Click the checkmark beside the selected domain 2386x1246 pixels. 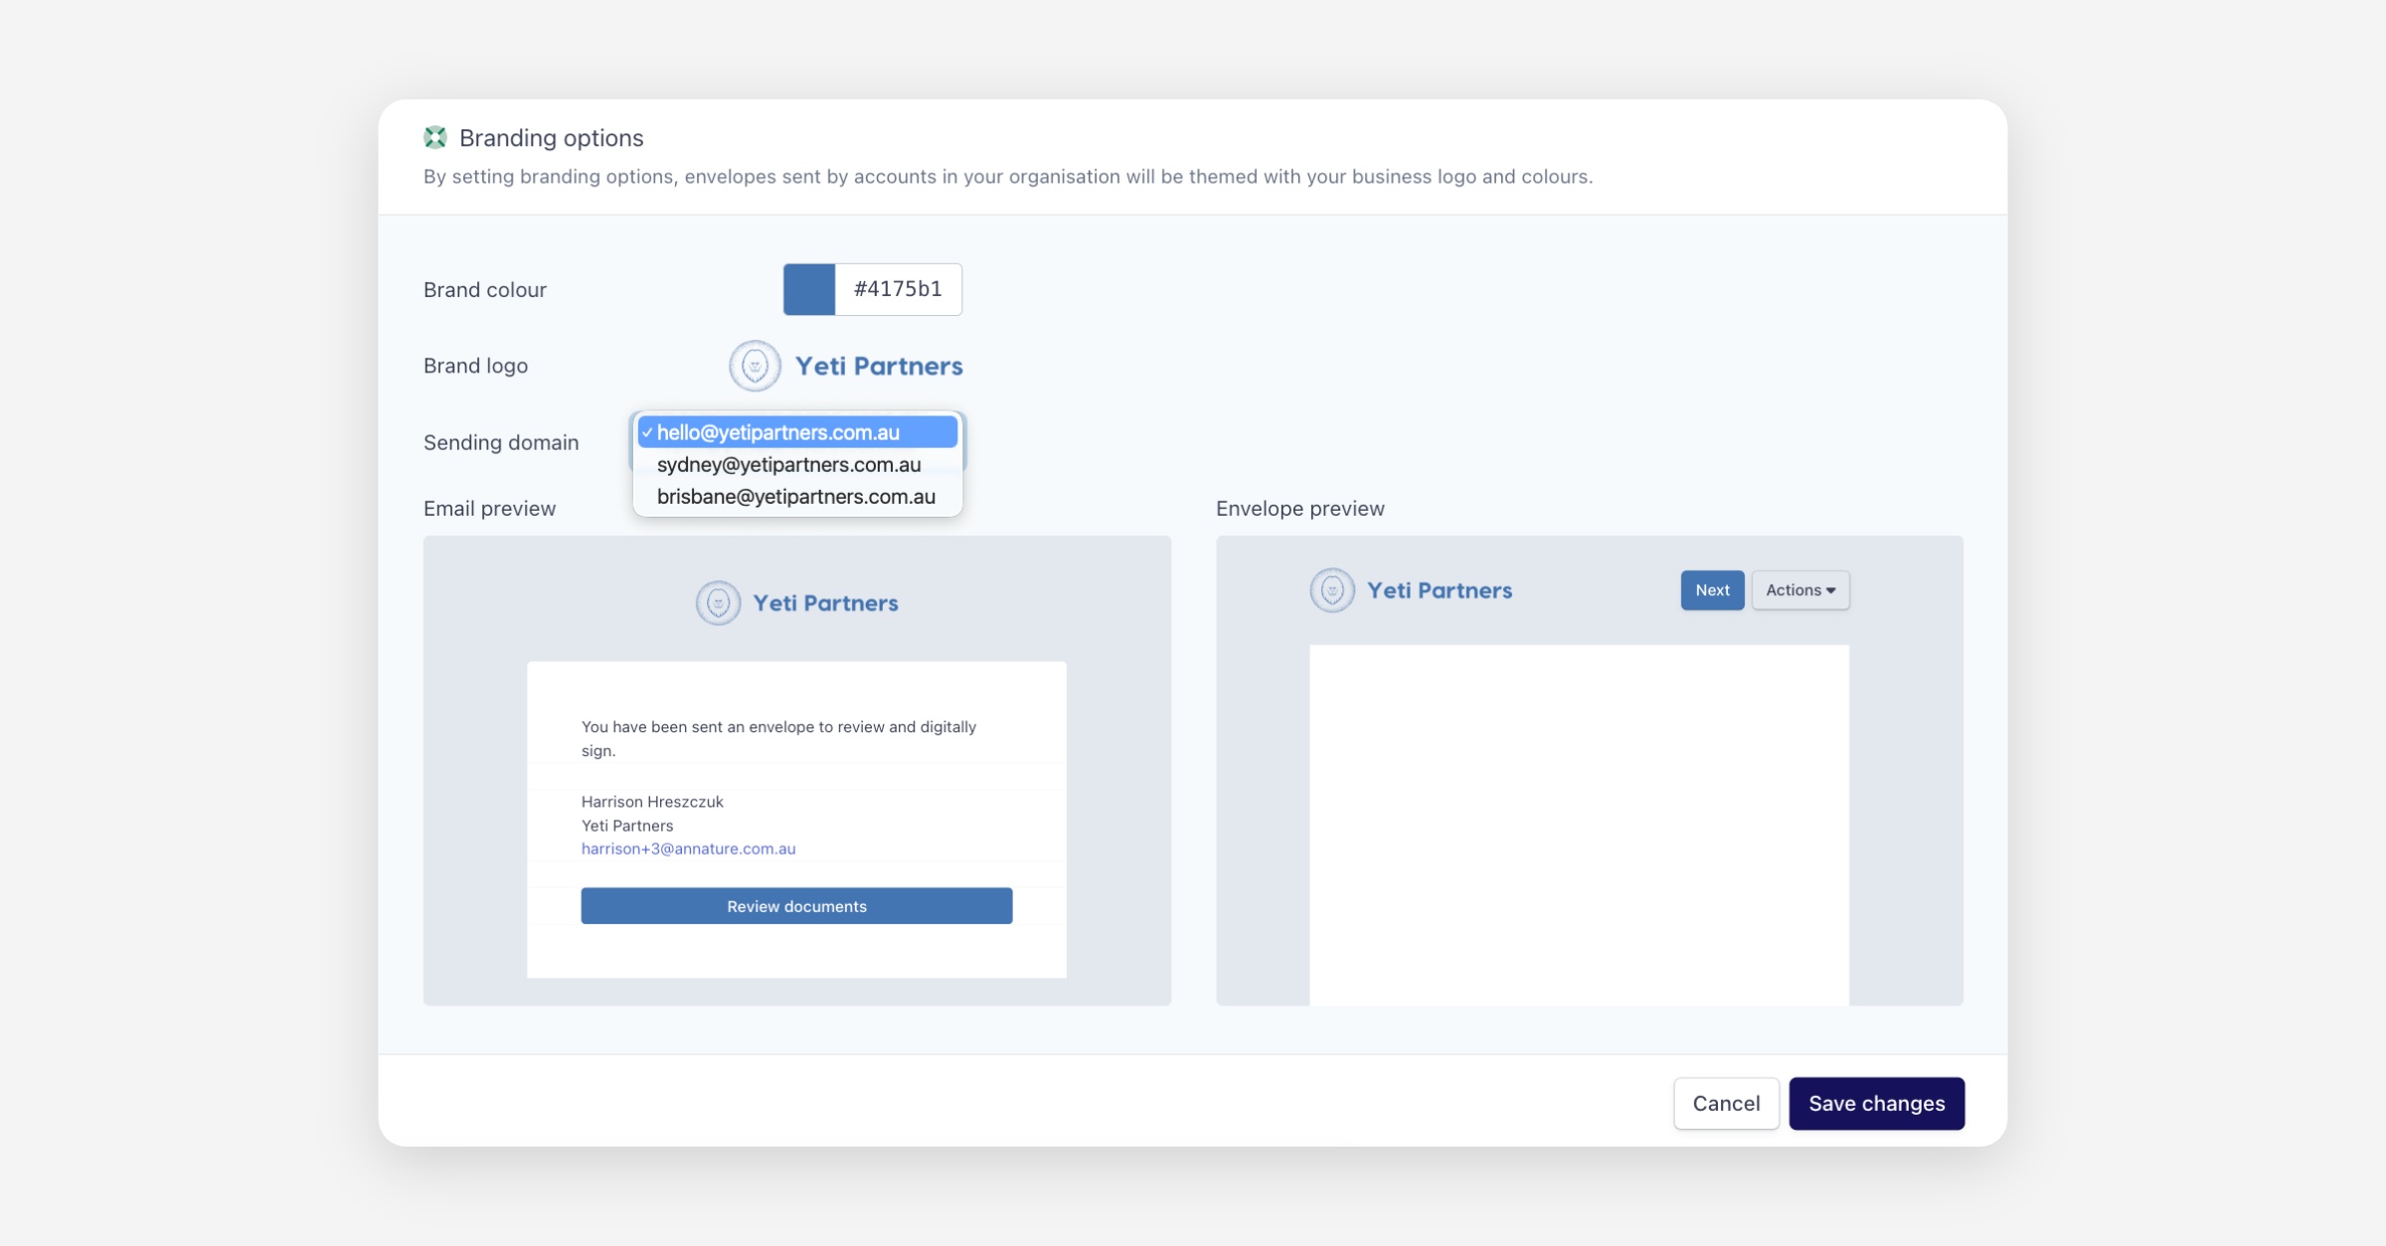[x=647, y=432]
